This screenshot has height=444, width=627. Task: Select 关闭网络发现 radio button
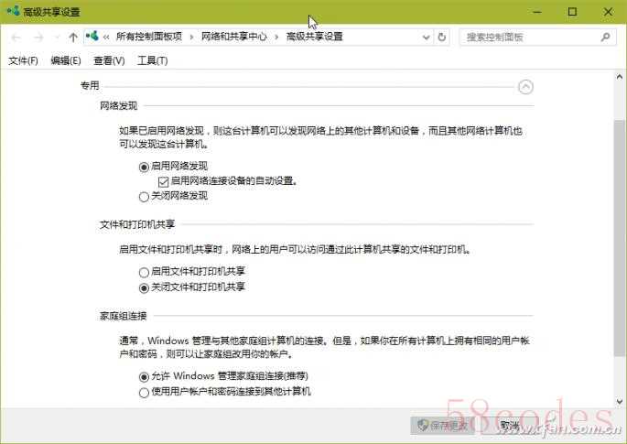(x=144, y=197)
